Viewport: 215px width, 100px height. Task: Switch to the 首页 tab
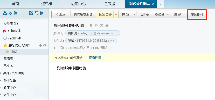16,4
